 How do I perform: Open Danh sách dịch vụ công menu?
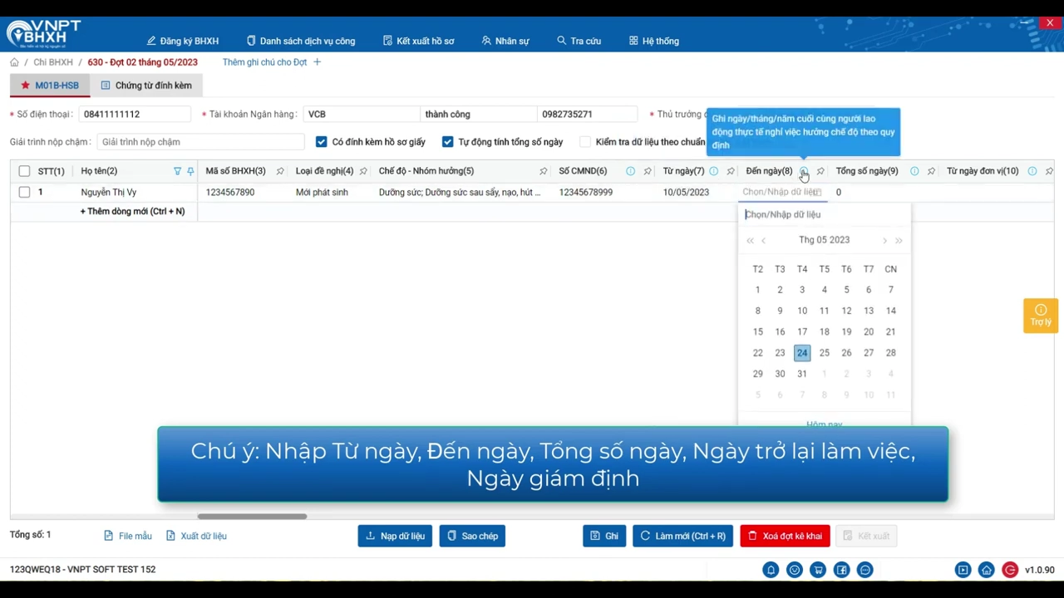301,41
